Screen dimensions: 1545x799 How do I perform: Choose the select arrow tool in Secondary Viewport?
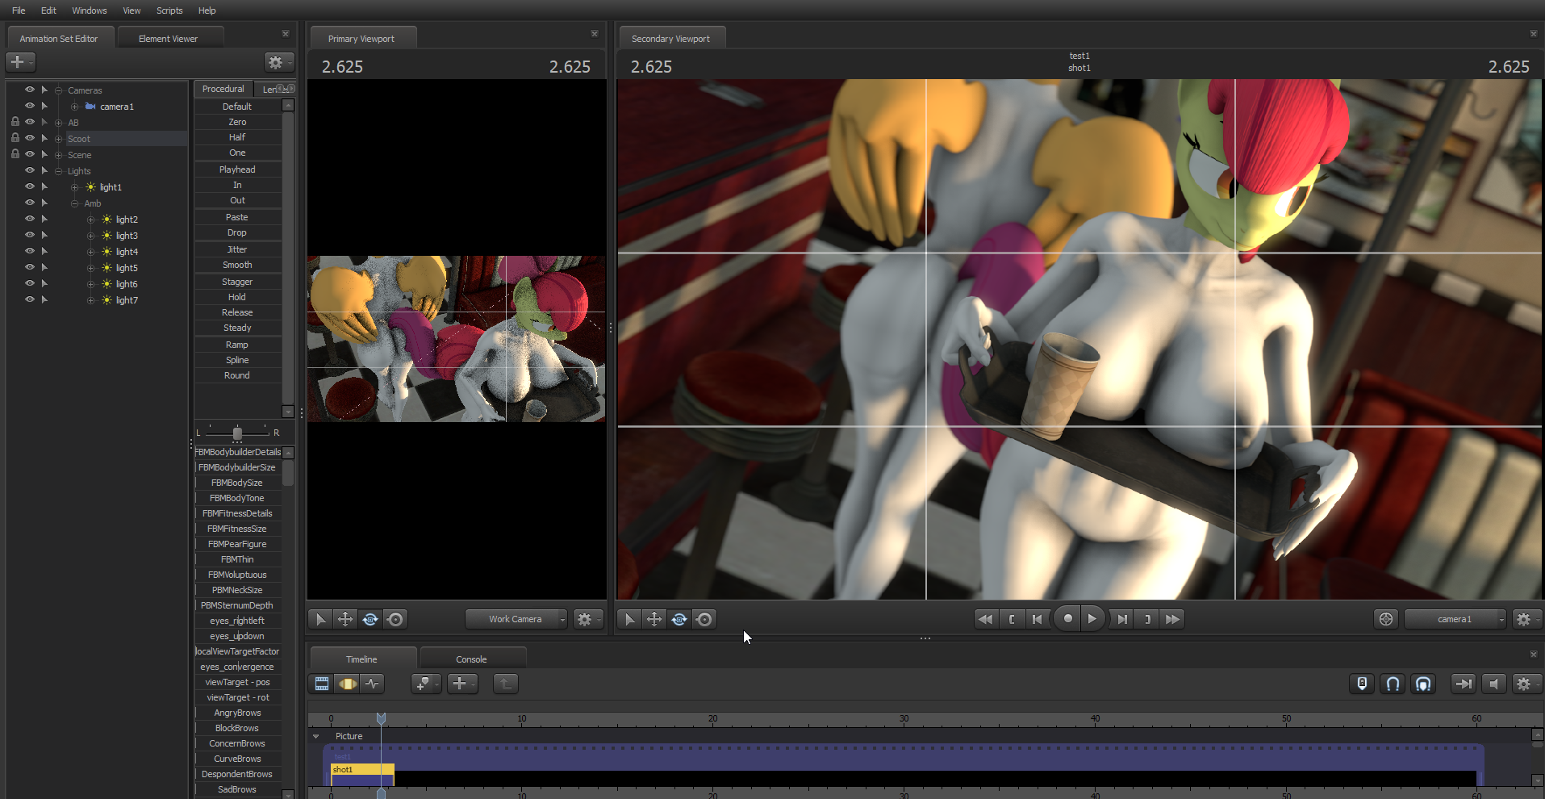(x=629, y=619)
